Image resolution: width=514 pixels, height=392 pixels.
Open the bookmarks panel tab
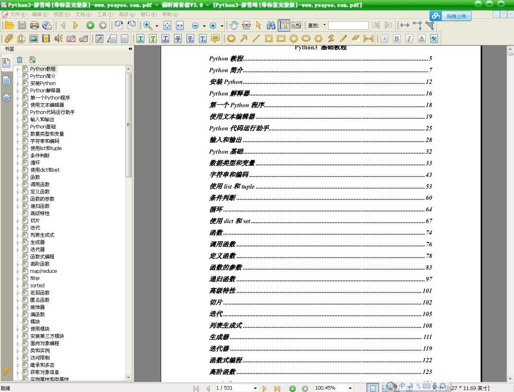click(6, 63)
